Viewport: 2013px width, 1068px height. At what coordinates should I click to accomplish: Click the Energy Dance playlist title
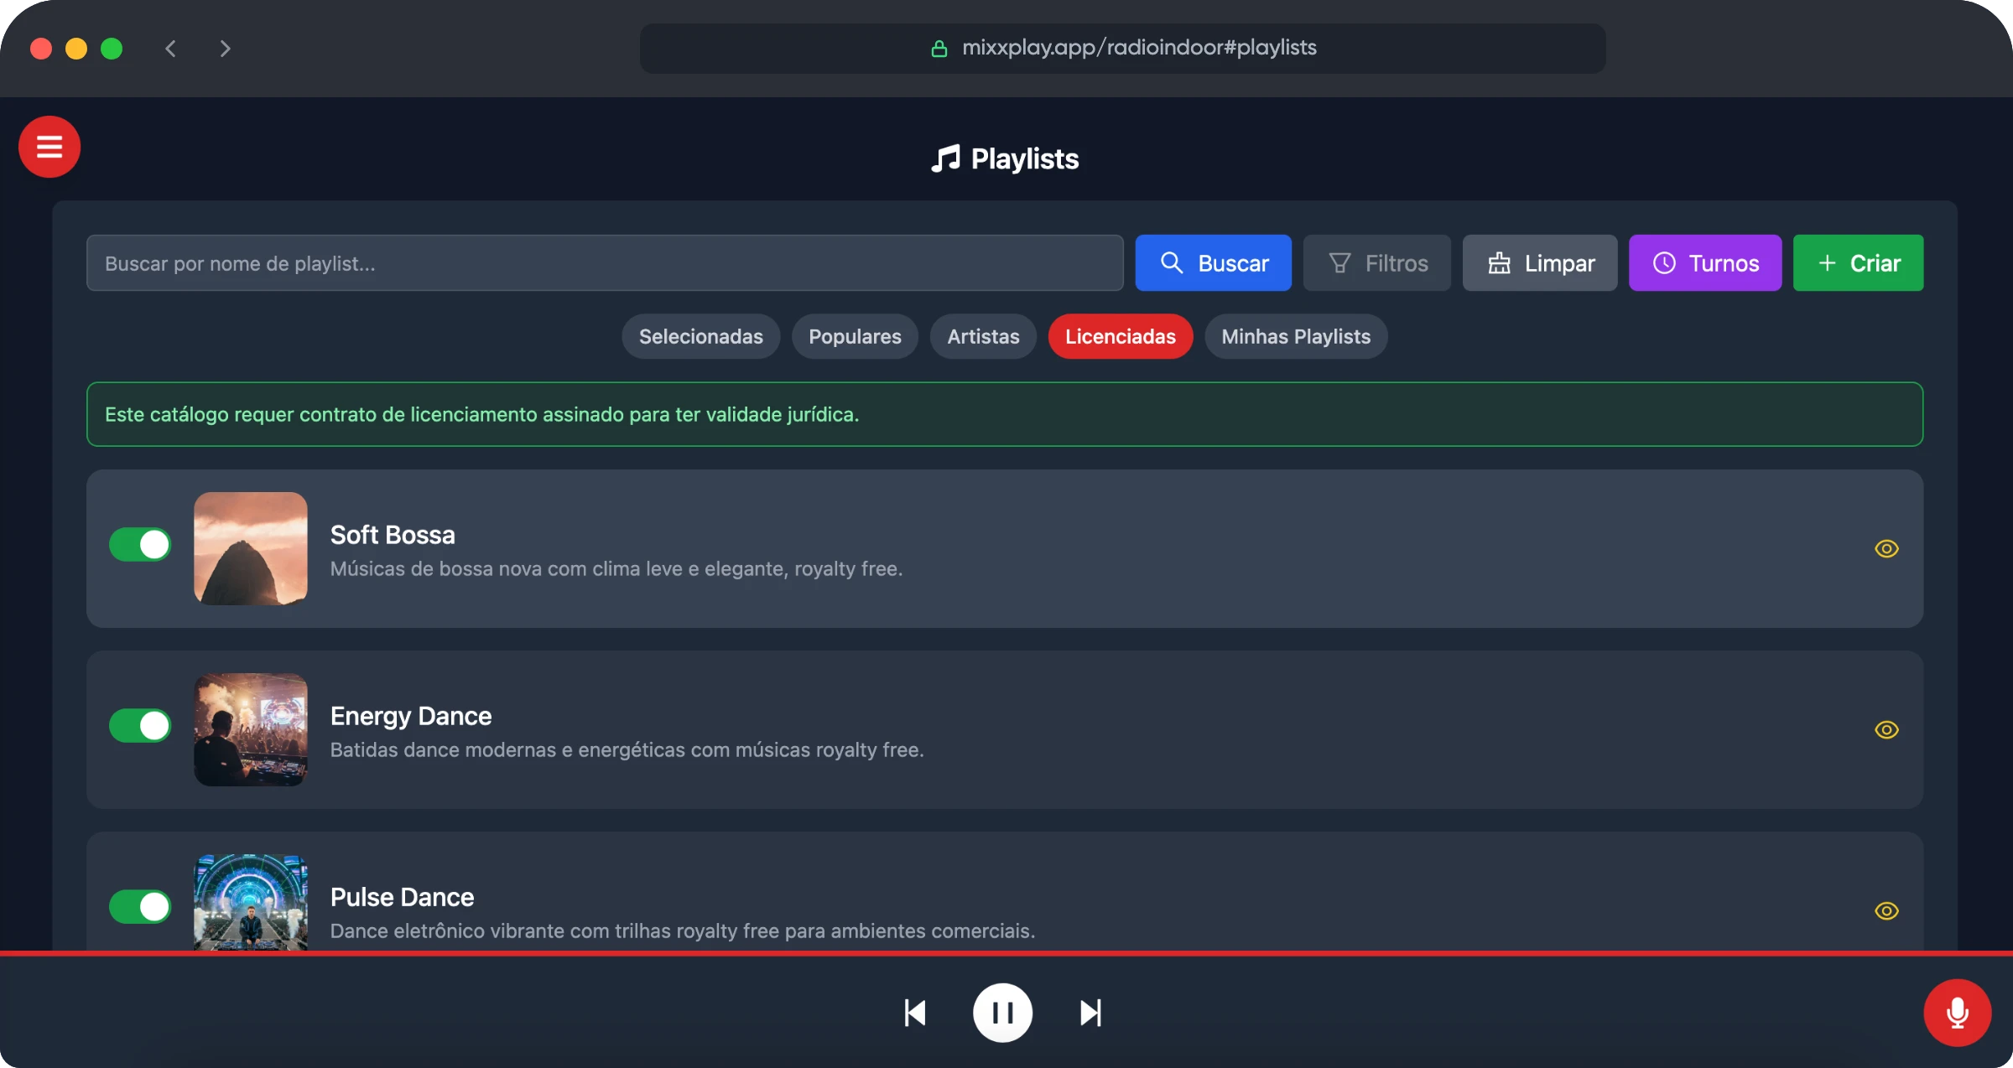411,716
